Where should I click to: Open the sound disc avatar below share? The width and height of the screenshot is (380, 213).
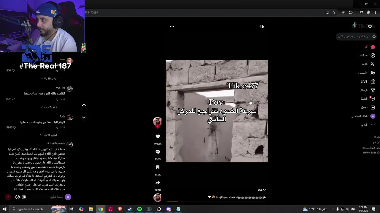(x=157, y=197)
